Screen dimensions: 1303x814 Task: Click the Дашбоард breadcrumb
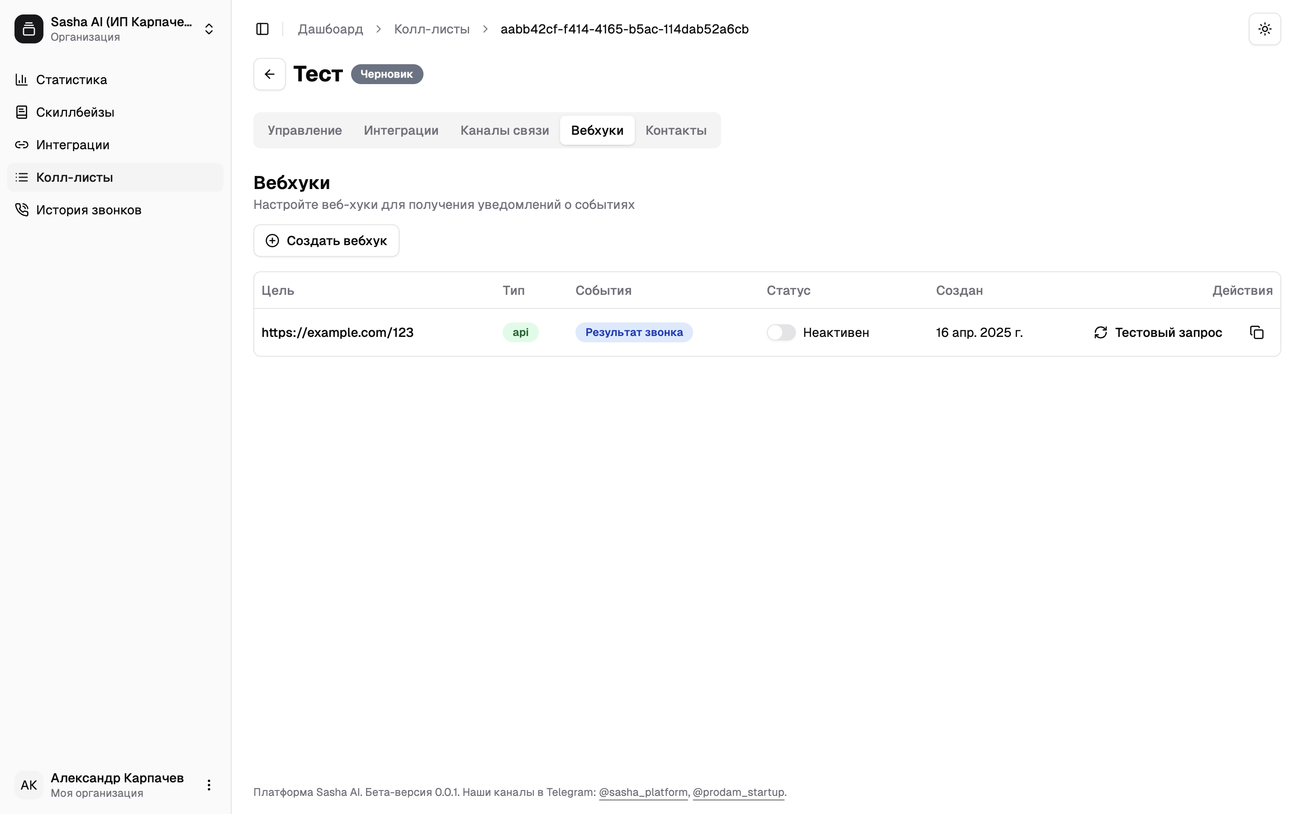tap(330, 29)
